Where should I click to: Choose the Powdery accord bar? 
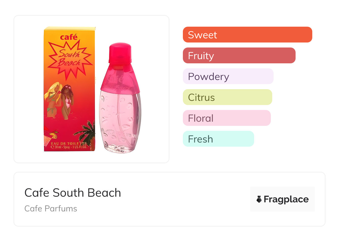tap(228, 76)
